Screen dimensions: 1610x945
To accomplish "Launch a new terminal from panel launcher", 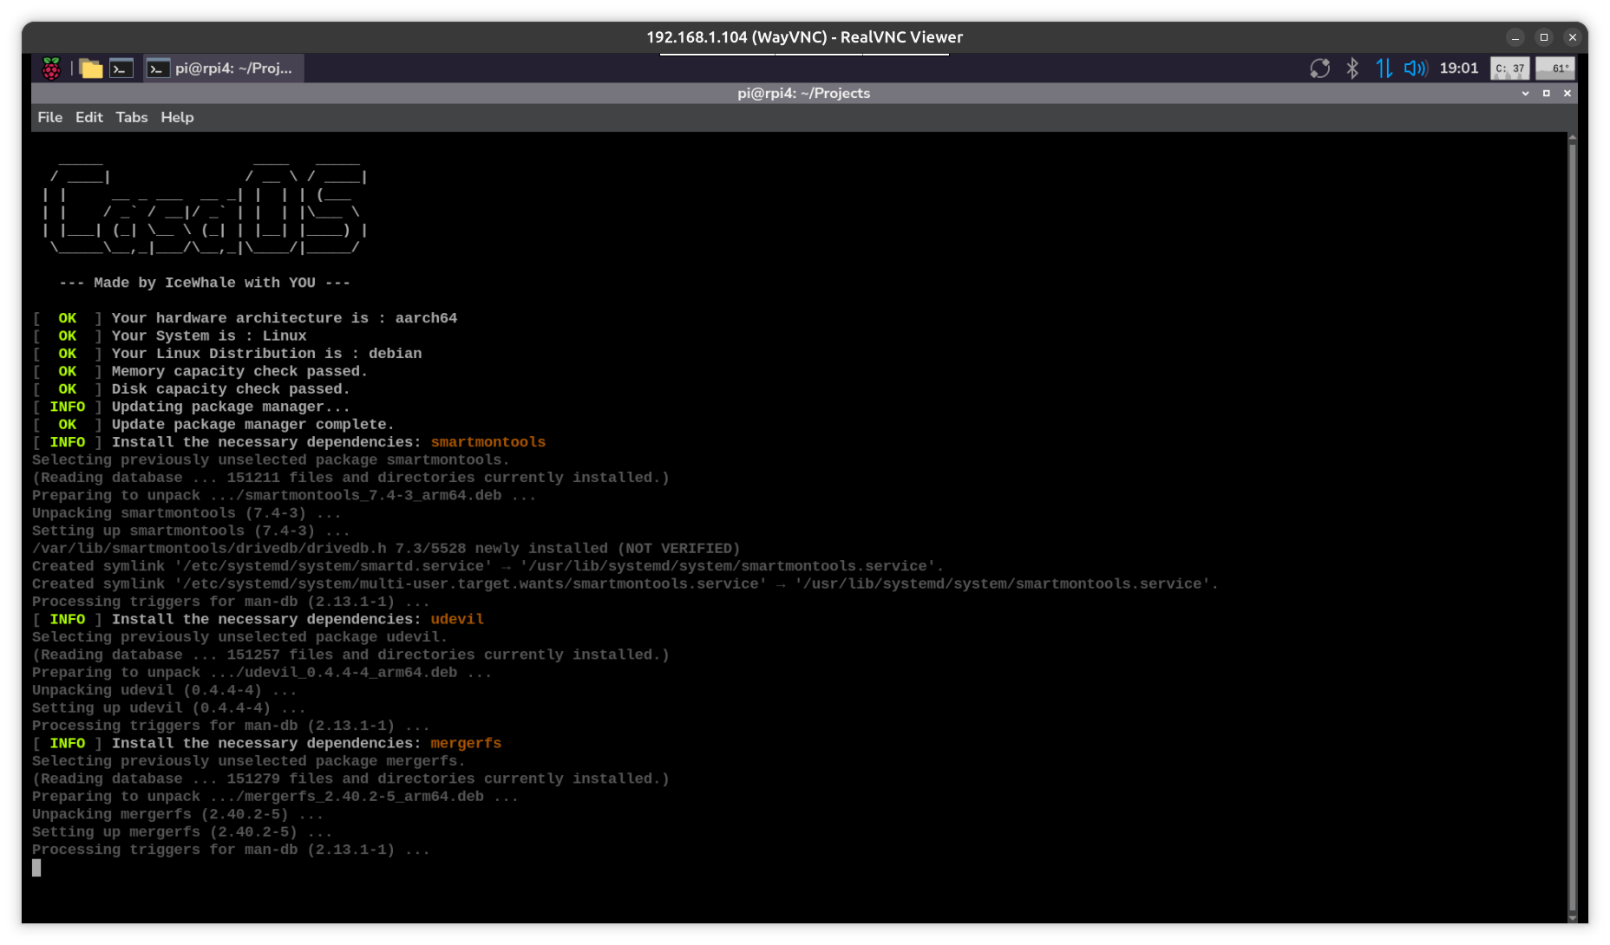I will [121, 68].
